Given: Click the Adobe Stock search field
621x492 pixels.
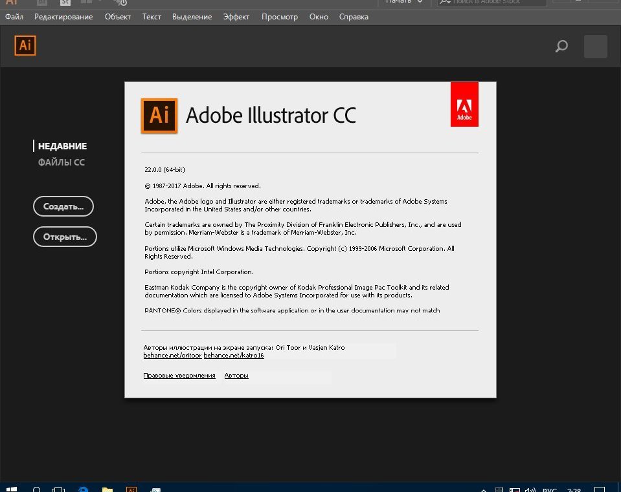Looking at the screenshot, I should coord(492,2).
